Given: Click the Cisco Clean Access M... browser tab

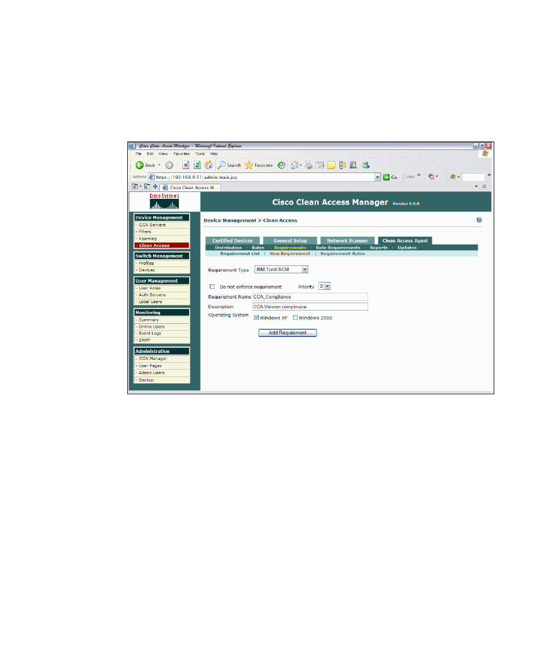Looking at the screenshot, I should (x=190, y=187).
